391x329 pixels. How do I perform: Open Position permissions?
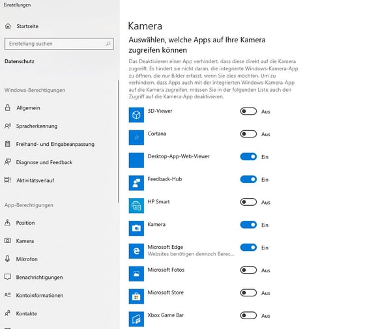coord(25,223)
